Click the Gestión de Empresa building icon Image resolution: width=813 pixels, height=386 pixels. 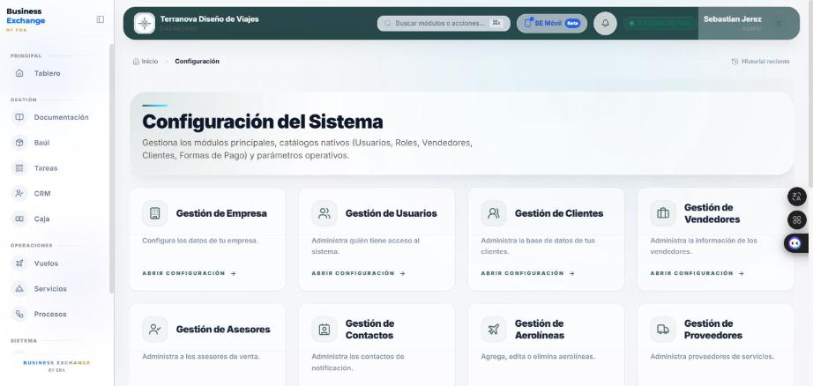pos(155,213)
